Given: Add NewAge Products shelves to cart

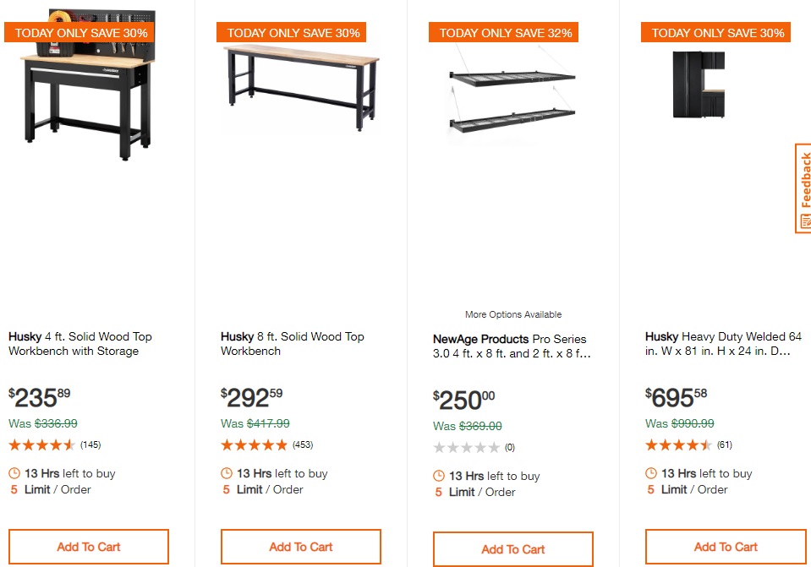Looking at the screenshot, I should [x=513, y=549].
